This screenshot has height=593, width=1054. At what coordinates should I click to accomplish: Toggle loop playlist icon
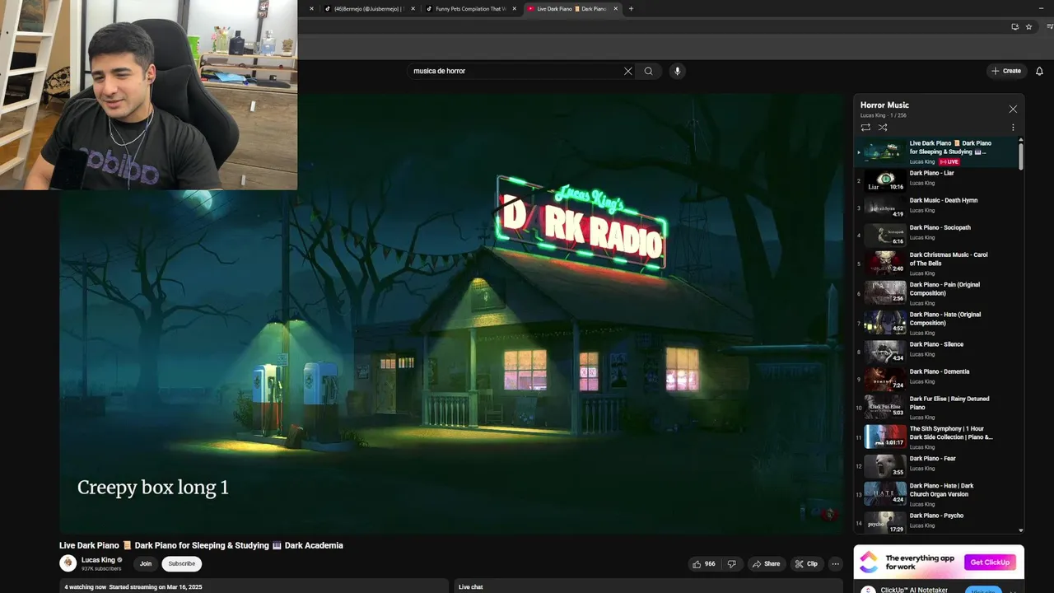(865, 128)
